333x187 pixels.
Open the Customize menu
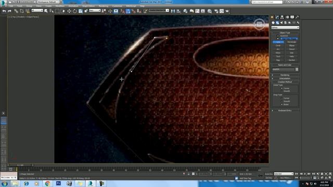click(117, 6)
